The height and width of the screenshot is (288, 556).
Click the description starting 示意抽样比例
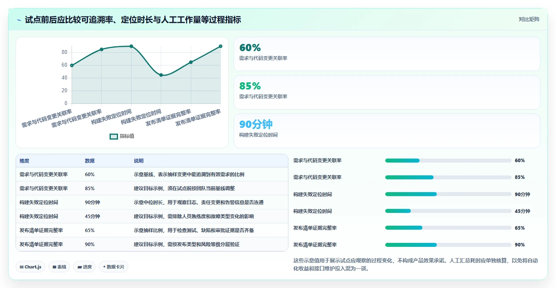click(194, 230)
